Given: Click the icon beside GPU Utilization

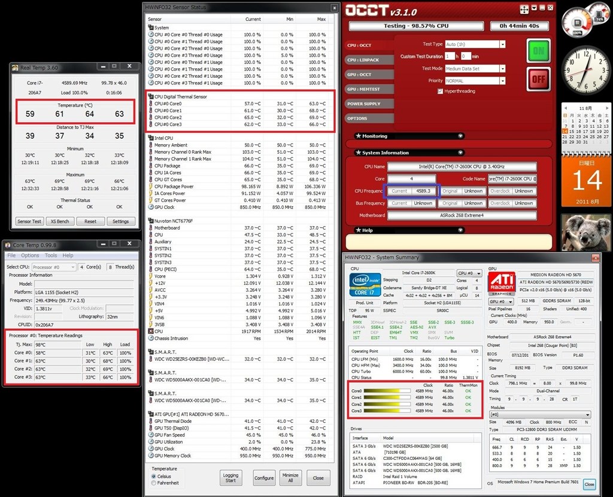Looking at the screenshot, I should pos(151,442).
